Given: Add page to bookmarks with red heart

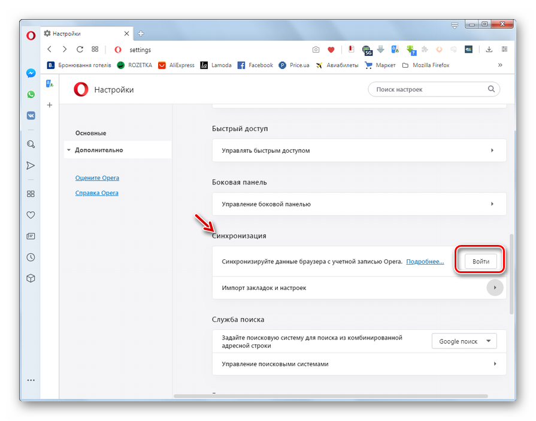Looking at the screenshot, I should 331,50.
